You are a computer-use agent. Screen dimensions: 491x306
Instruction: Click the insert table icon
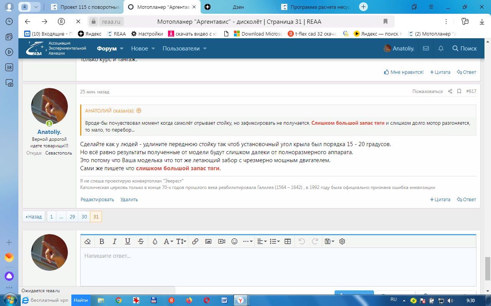[288, 241]
